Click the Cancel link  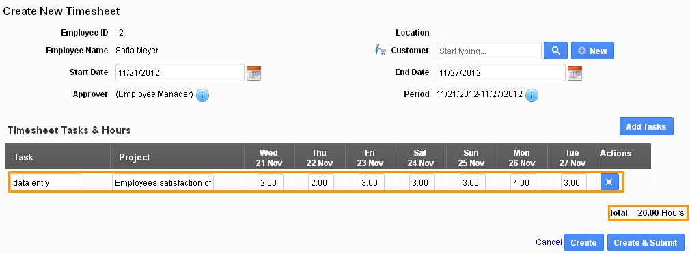coord(549,242)
